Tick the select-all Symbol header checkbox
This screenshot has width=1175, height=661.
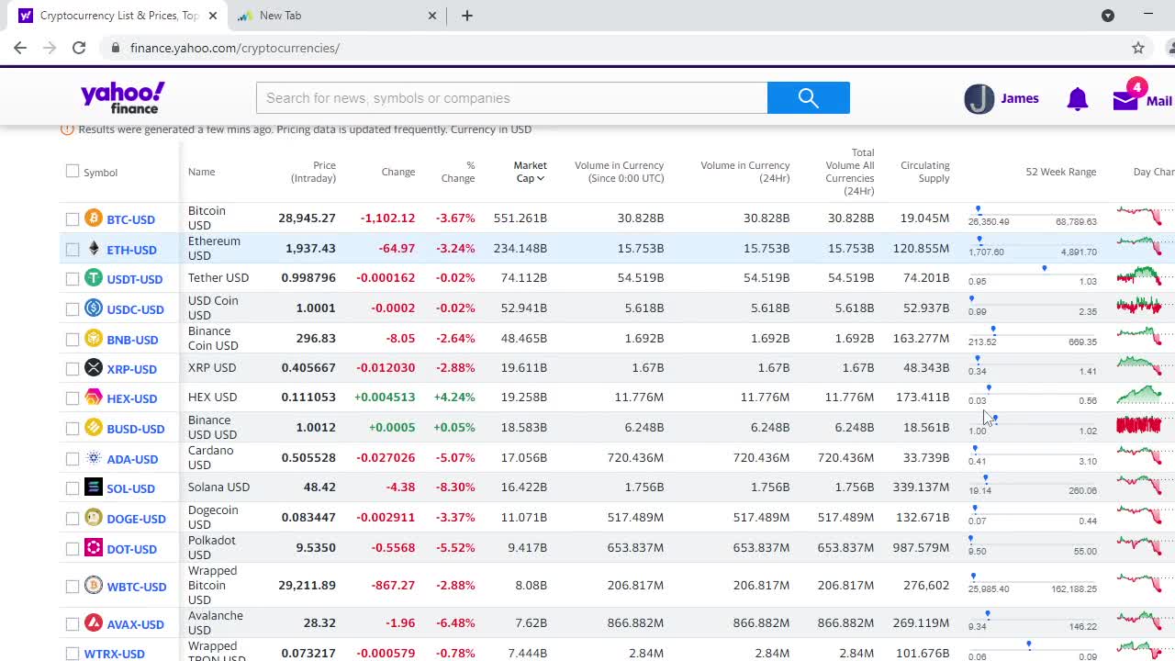[x=73, y=172]
